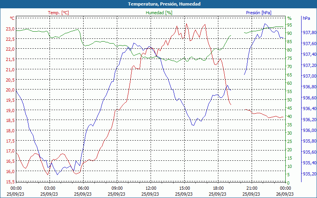Click the 935,60 pressure axis value

coord(309,152)
